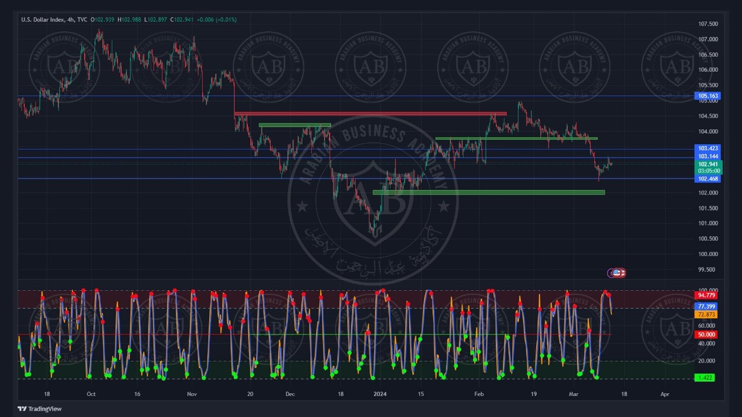Select the green zone near the 102.000 level
The height and width of the screenshot is (417, 742).
(489, 192)
